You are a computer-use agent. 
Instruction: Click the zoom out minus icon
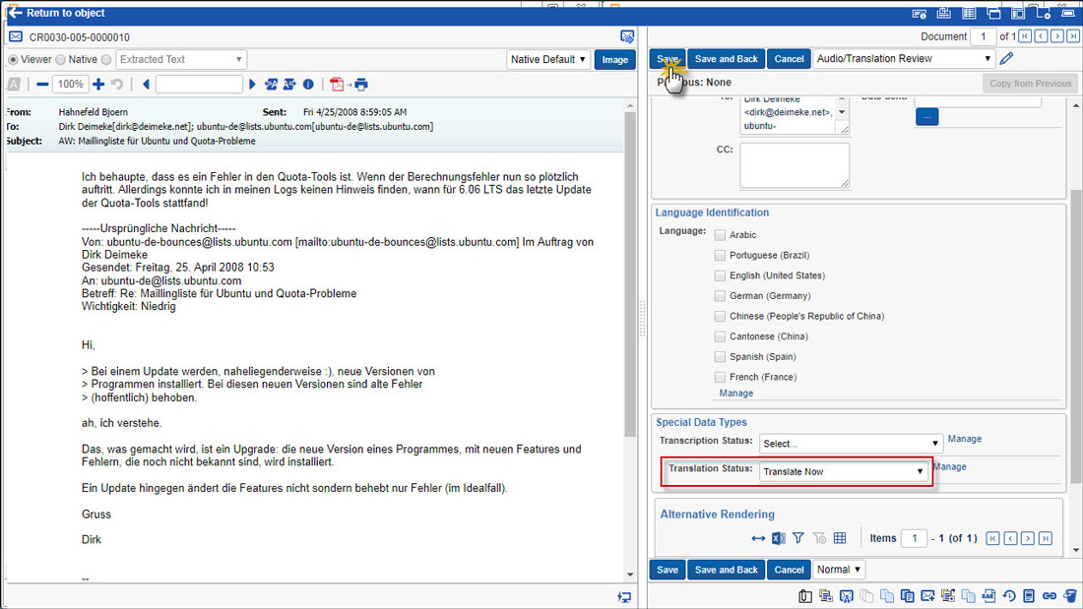(42, 85)
